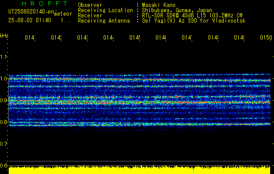Click the 0149 time axis label
274x174 pixels.
coord(239,38)
